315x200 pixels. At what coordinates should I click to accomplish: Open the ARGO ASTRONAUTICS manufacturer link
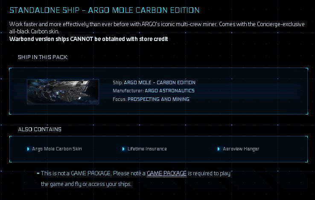pyautogui.click(x=169, y=91)
